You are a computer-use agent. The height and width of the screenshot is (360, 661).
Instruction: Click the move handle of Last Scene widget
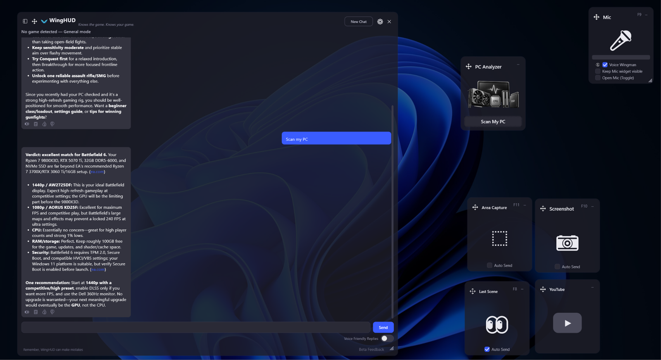point(473,291)
